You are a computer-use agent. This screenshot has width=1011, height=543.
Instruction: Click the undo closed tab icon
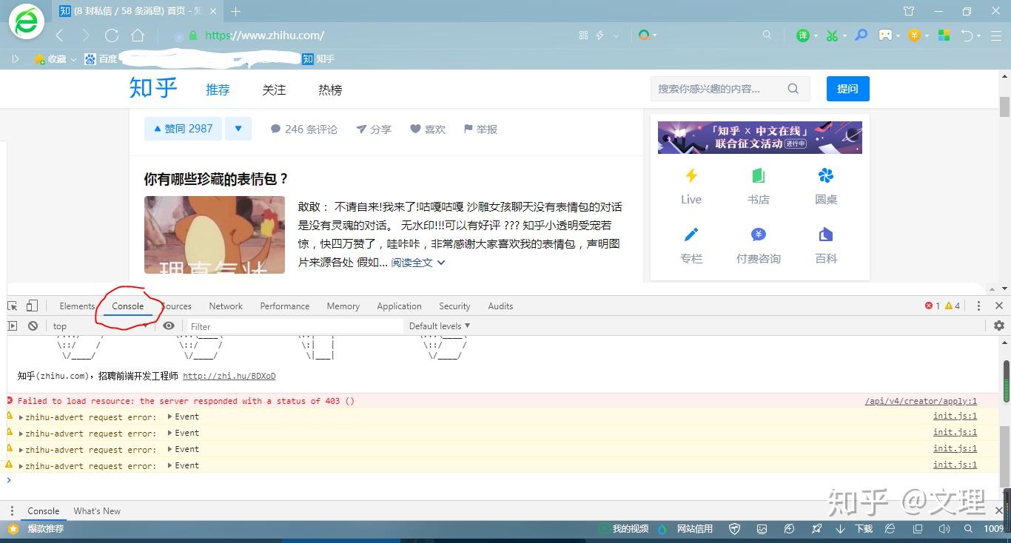click(x=967, y=36)
